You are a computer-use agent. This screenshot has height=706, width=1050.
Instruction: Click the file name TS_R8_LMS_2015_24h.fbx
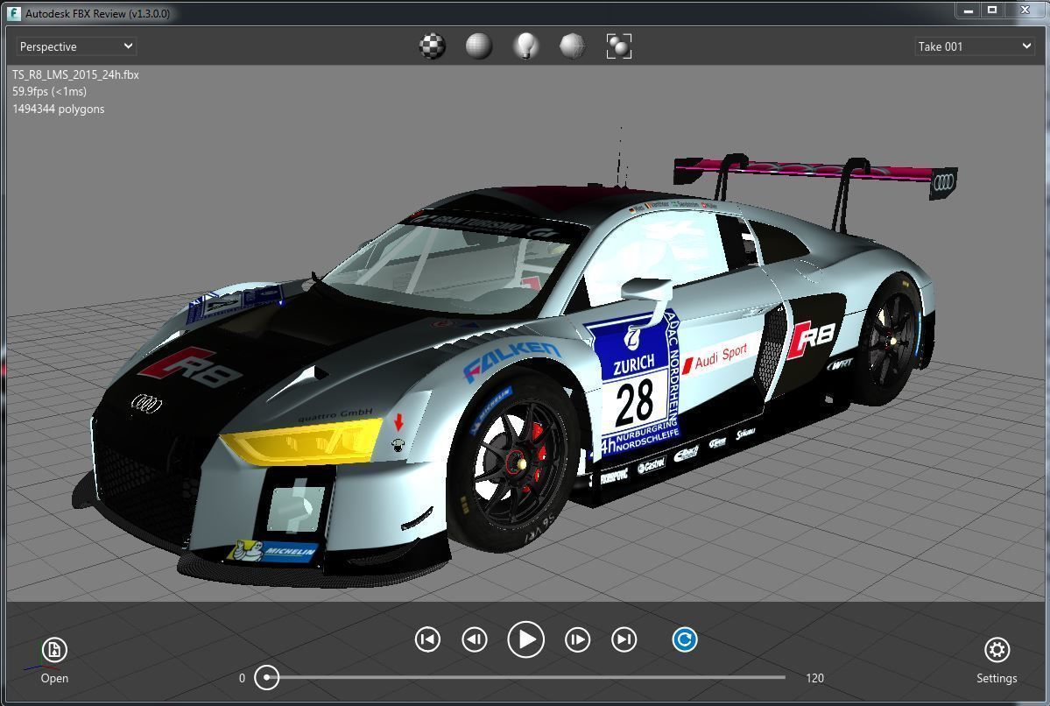click(75, 74)
